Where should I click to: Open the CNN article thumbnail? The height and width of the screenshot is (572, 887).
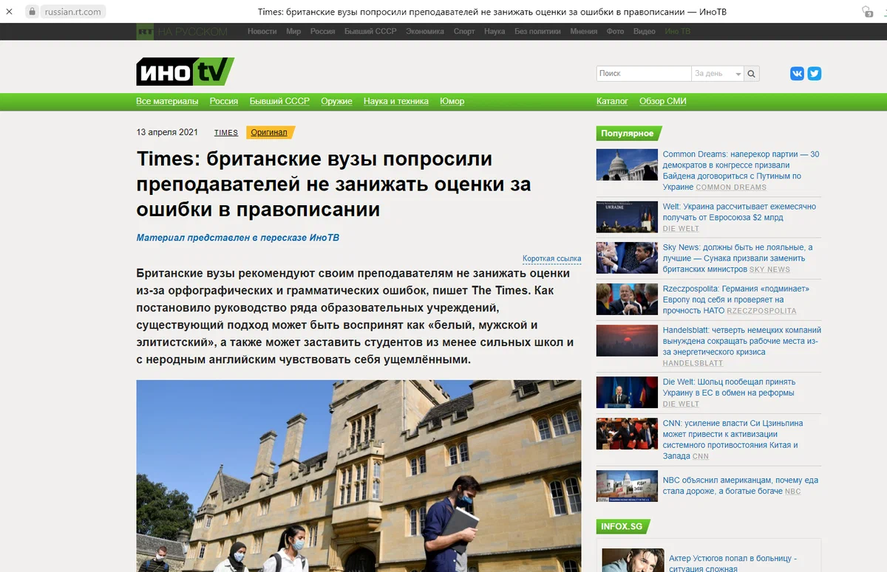627,434
